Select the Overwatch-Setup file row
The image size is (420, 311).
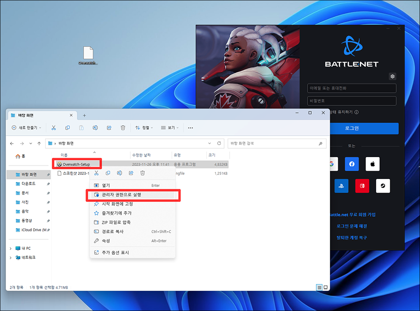[141, 164]
